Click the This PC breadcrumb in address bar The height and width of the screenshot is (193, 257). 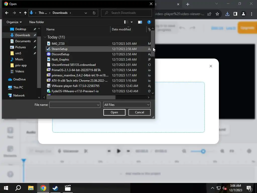43,13
